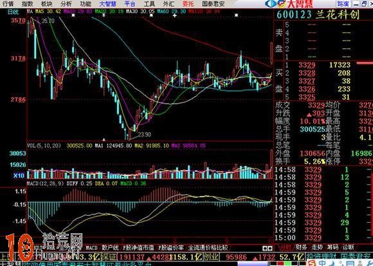The width and height of the screenshot is (373, 266).
Task: Click the 总手 300525 value
Action: click(x=313, y=129)
